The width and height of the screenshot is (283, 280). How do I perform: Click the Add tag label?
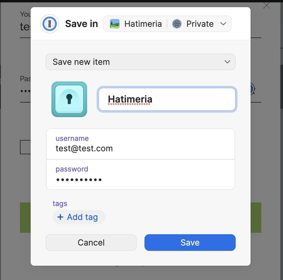pos(82,217)
